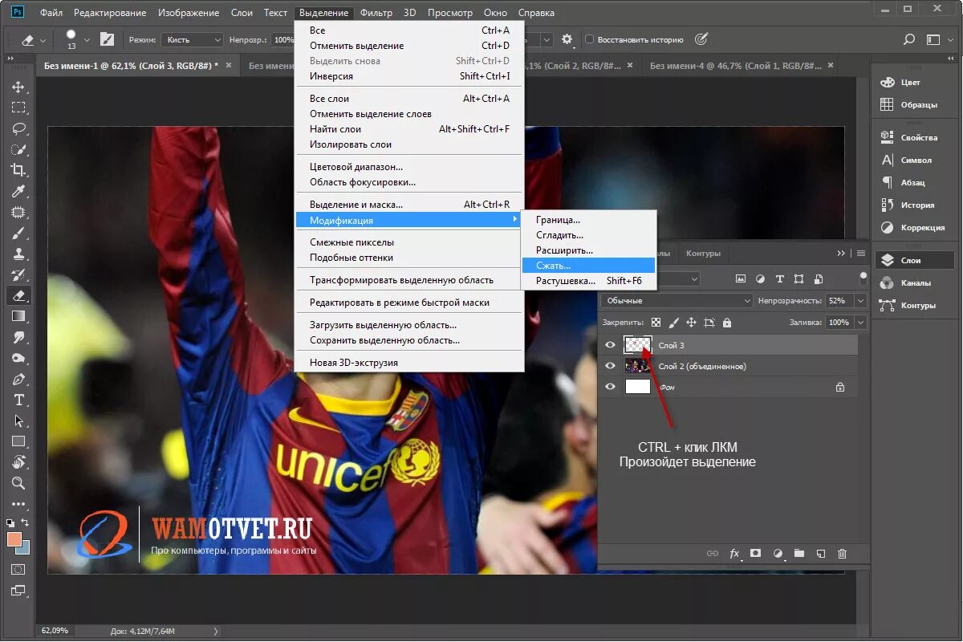Open layer styles fx button
This screenshot has width=963, height=642.
734,554
